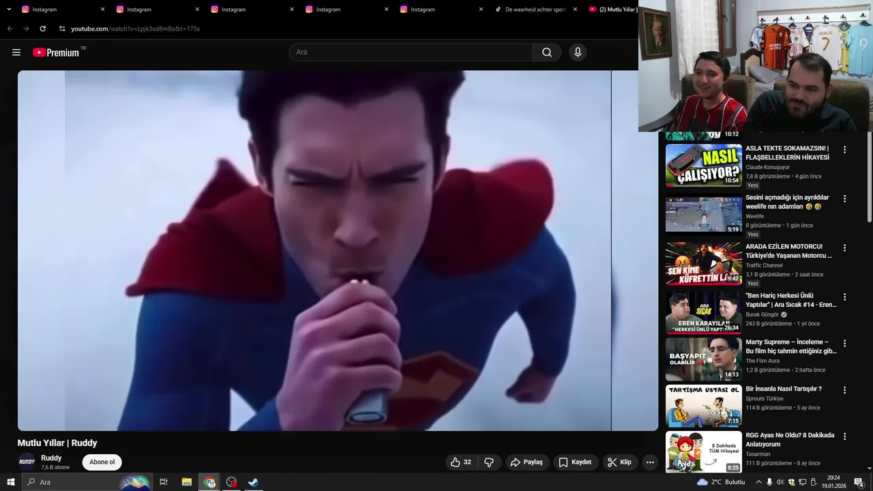Viewport: 873px width, 491px height.
Task: Open Task View in taskbar
Action: (164, 482)
